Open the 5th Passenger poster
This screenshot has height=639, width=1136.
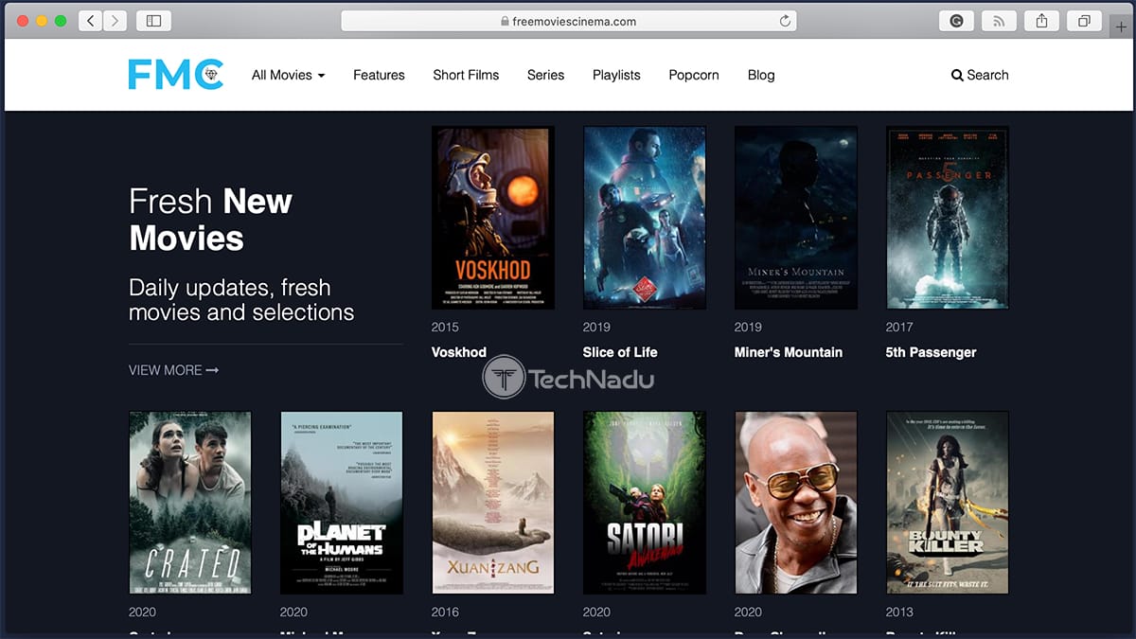tap(948, 218)
